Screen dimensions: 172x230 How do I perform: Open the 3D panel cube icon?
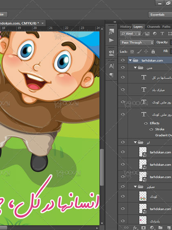pos(111,53)
